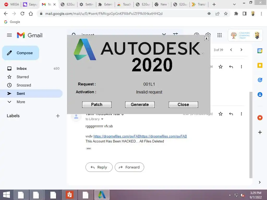Open Google Keep side panel

point(260,65)
